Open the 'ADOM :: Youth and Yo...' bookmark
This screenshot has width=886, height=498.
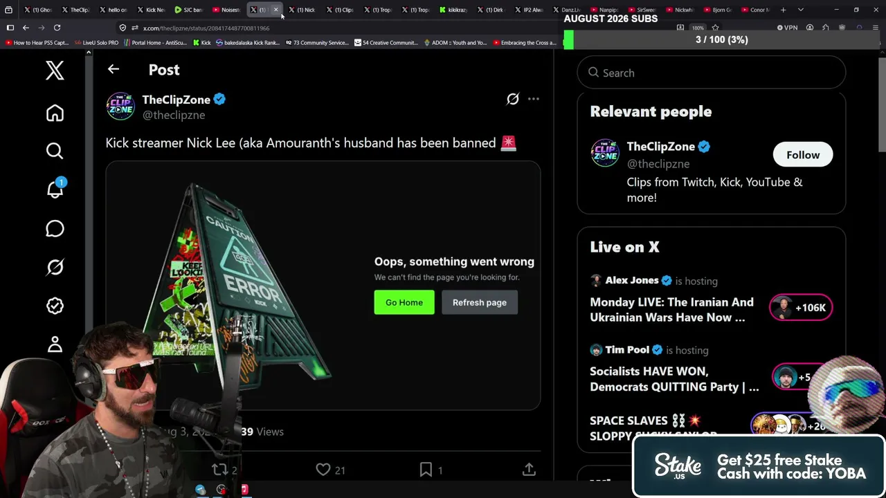pos(455,43)
